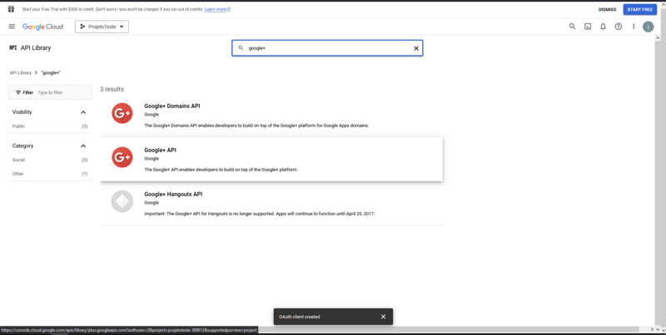
Task: Open the Google+ Hangouts API result
Action: tap(271, 204)
